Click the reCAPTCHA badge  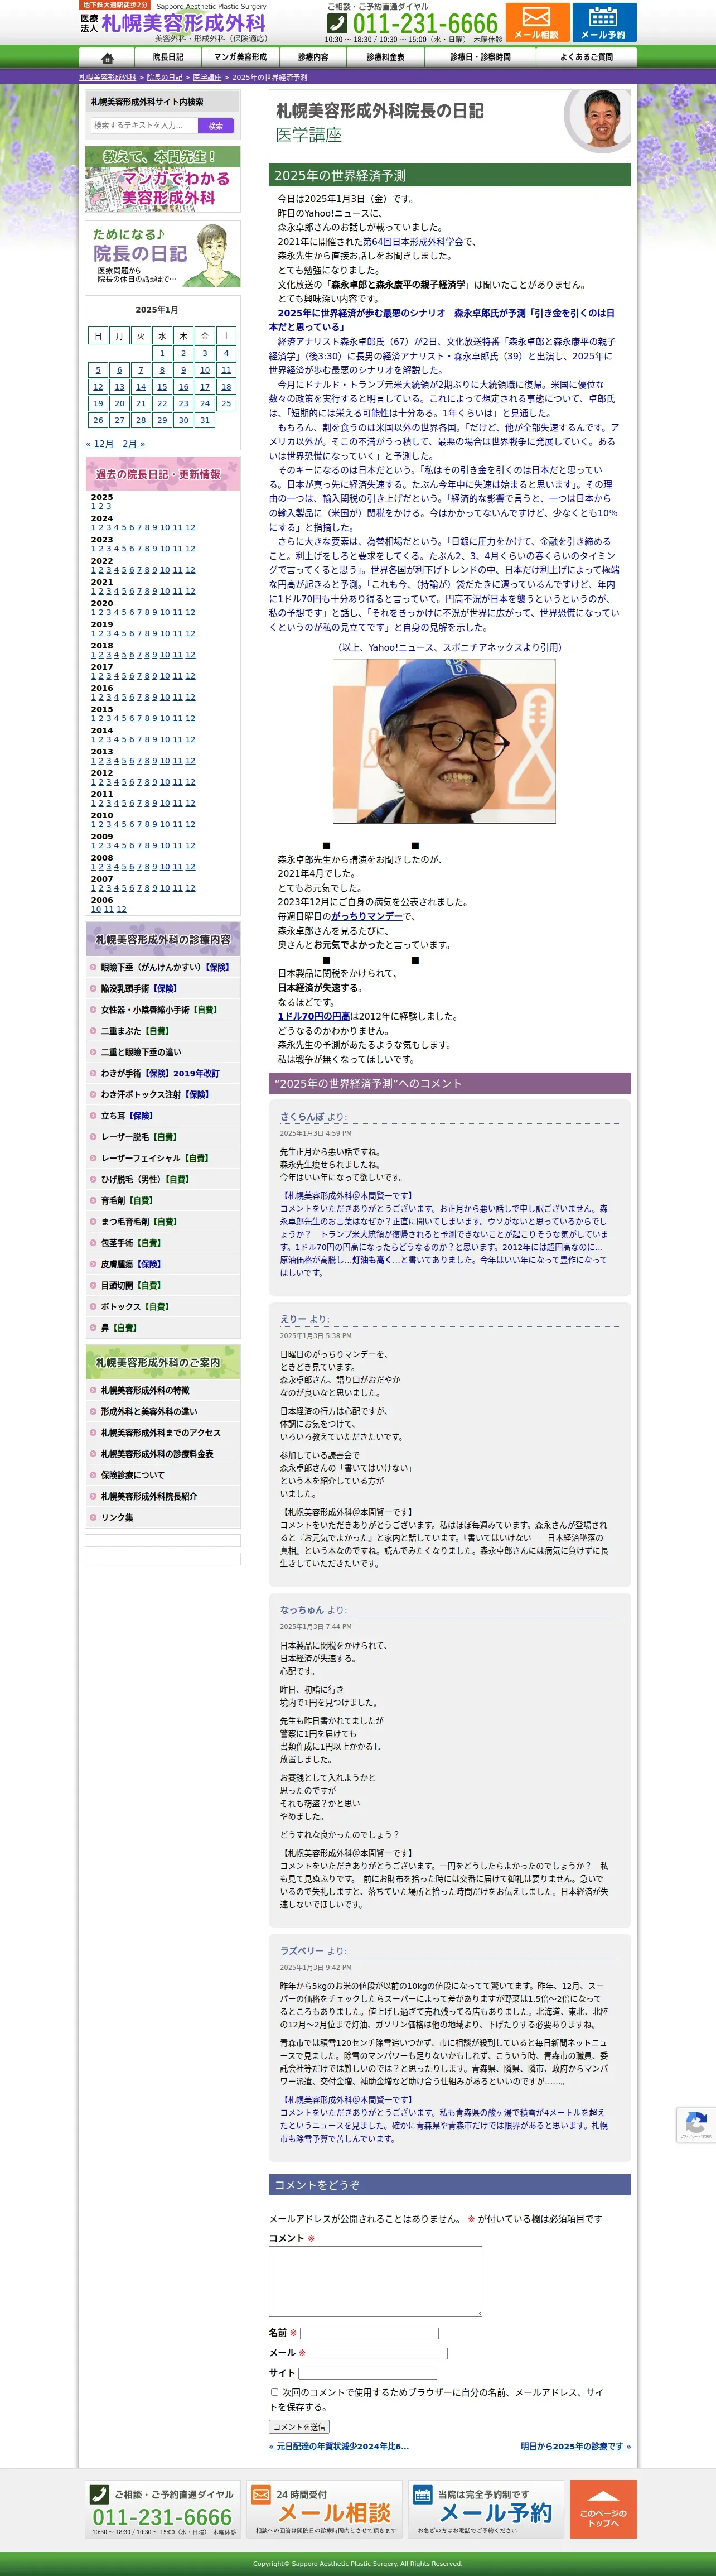pos(696,2124)
